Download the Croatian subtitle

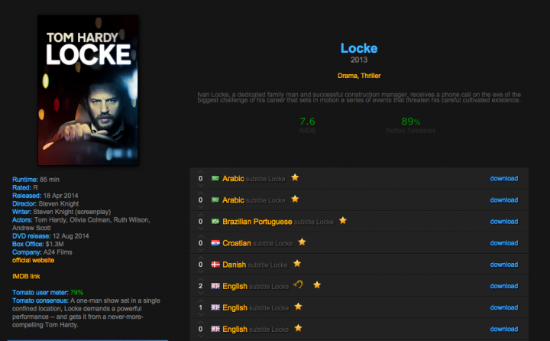(503, 243)
